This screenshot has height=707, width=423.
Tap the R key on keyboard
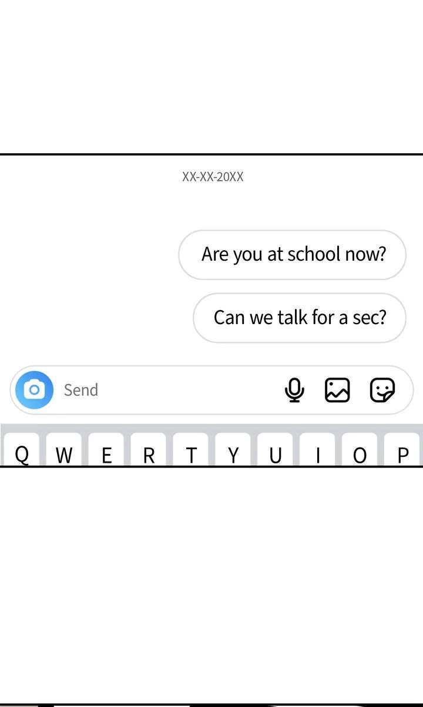[x=149, y=450]
